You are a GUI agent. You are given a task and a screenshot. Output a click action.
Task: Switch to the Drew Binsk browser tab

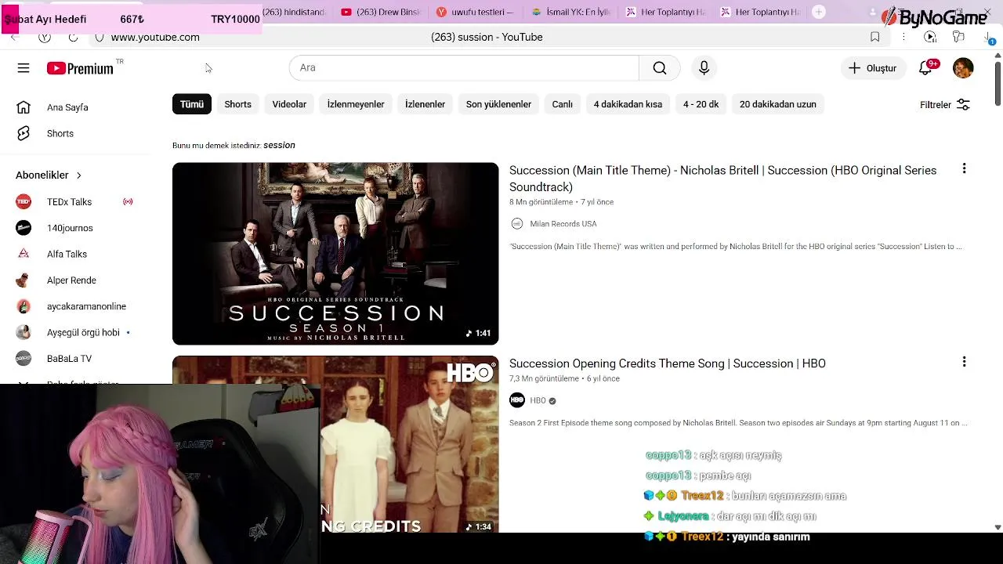click(381, 12)
